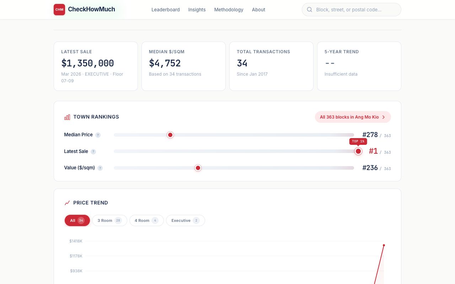The image size is (455, 284).
Task: Focus the block or postal code search field
Action: coord(355,10)
